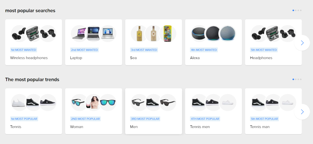Click the Men trend card
313x144 pixels.
coord(154,111)
